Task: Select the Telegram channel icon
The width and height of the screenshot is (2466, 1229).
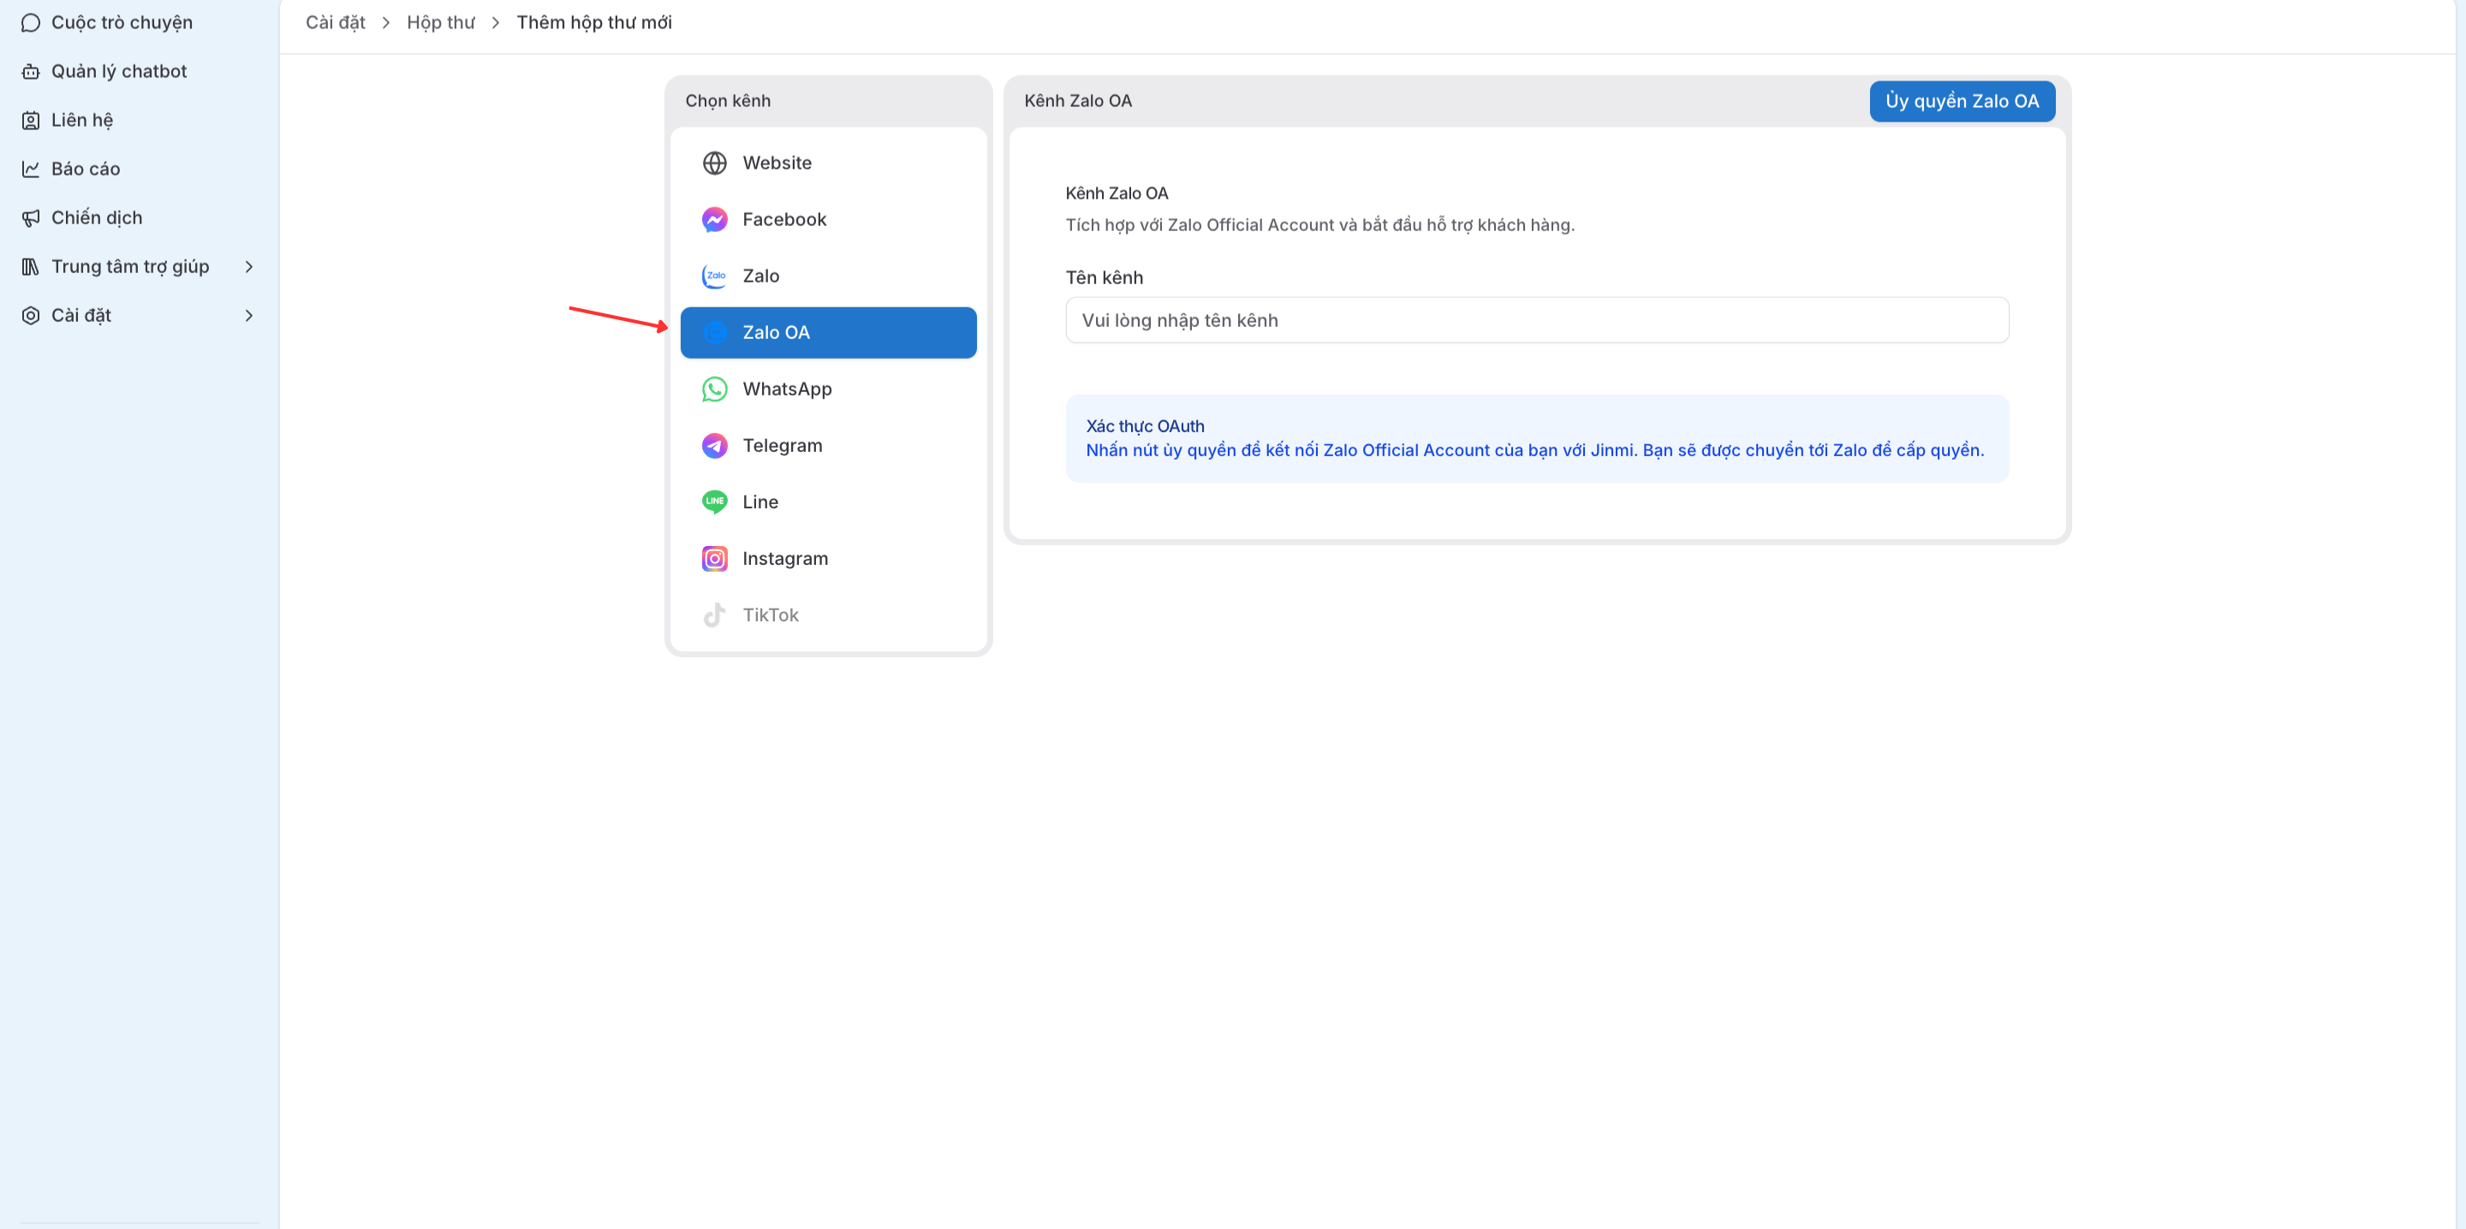Action: (x=714, y=445)
